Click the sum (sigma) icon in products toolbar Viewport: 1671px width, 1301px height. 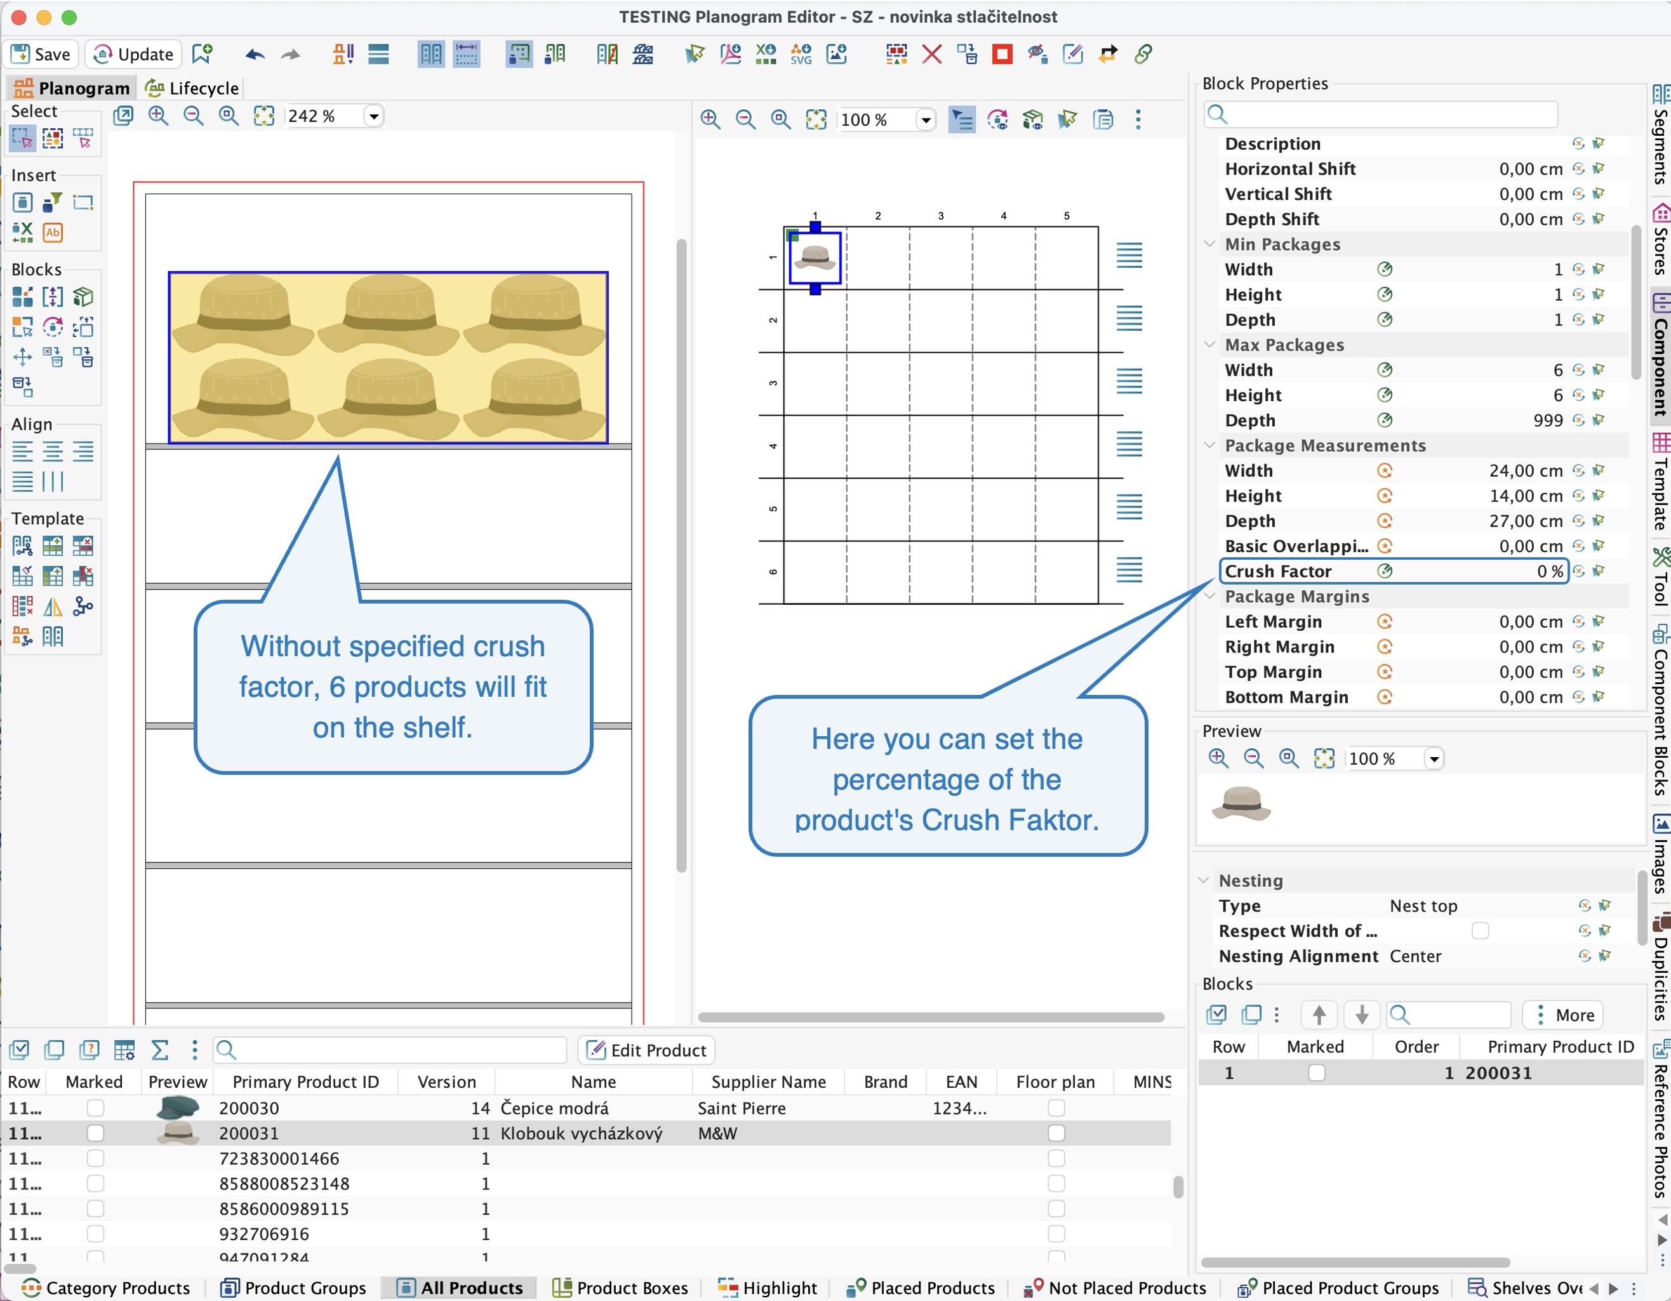tap(160, 1051)
